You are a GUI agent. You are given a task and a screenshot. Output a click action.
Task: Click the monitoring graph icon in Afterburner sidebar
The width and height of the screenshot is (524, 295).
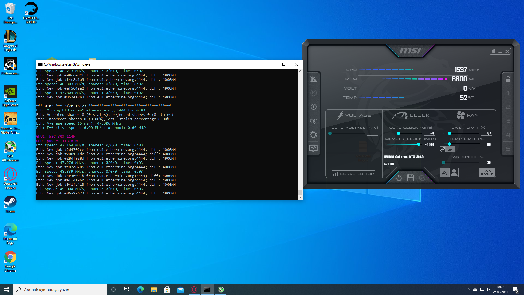[314, 148]
